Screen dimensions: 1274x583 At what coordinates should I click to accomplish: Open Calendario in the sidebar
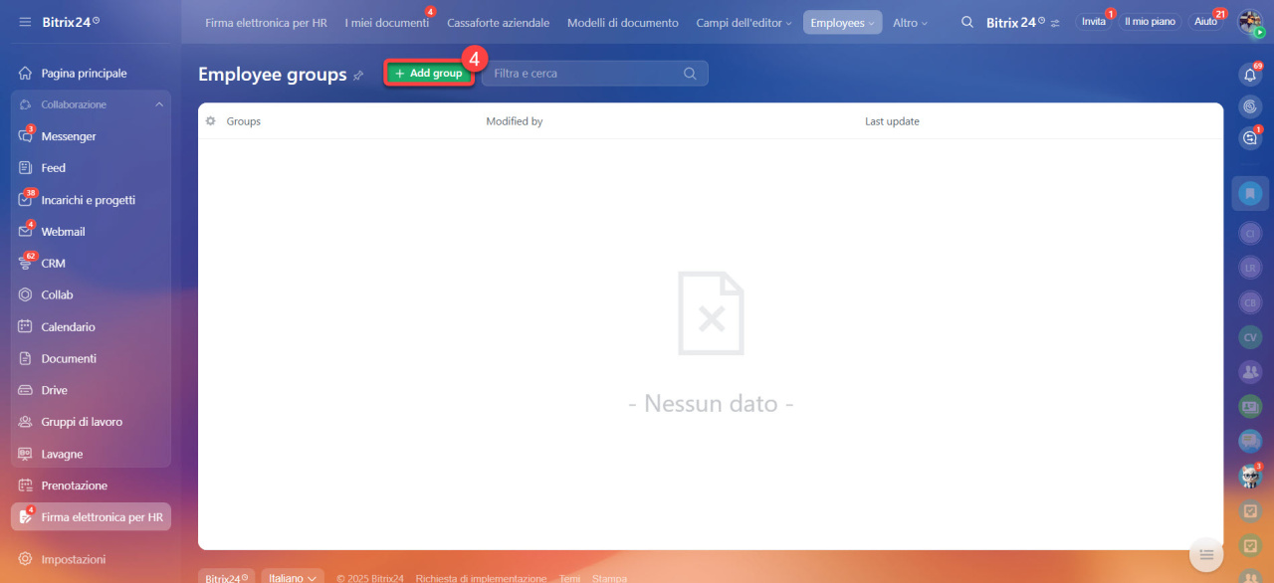click(68, 327)
